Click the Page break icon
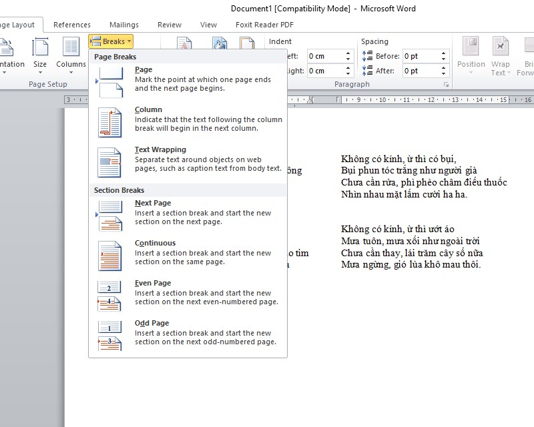The width and height of the screenshot is (534, 427). pos(109,83)
